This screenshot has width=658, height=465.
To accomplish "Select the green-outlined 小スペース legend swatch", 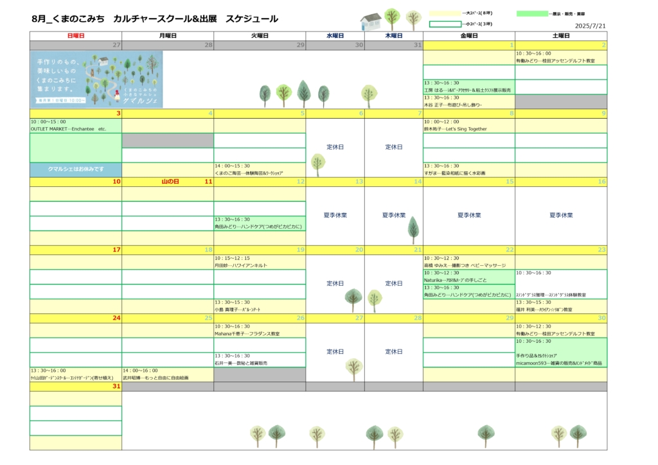I will [x=445, y=24].
